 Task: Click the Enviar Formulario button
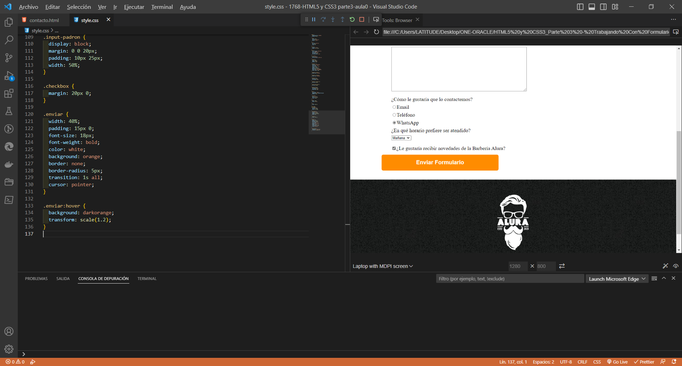point(440,162)
